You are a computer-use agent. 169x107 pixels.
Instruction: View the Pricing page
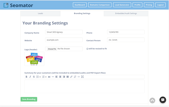point(149,5)
